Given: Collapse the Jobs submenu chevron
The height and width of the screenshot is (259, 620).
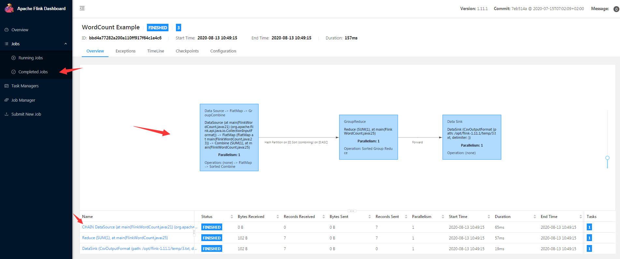Looking at the screenshot, I should click(65, 44).
